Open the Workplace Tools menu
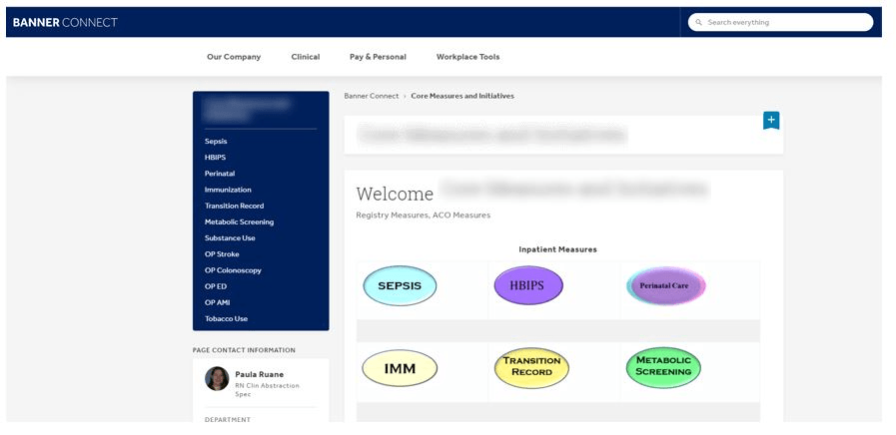The height and width of the screenshot is (435, 896). coord(468,57)
